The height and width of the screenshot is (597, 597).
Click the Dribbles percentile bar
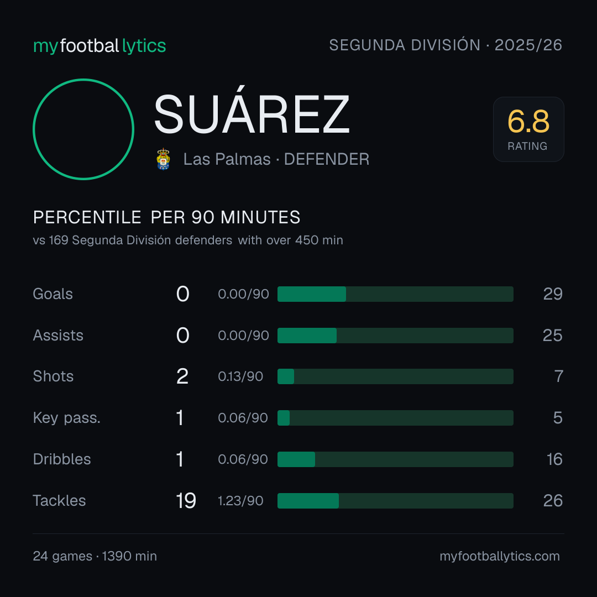point(395,459)
